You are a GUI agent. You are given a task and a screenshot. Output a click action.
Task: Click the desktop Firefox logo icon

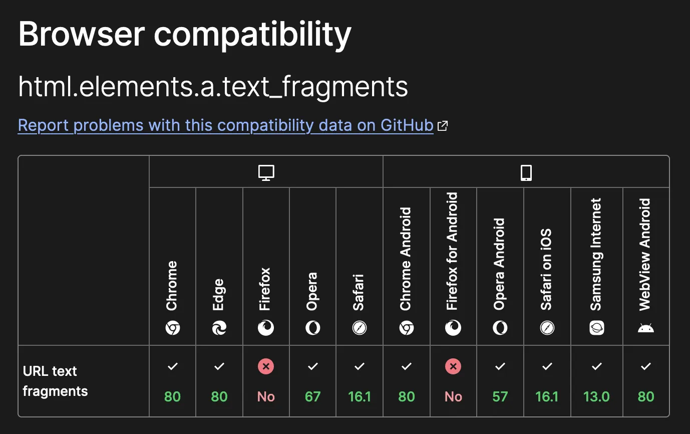point(266,328)
